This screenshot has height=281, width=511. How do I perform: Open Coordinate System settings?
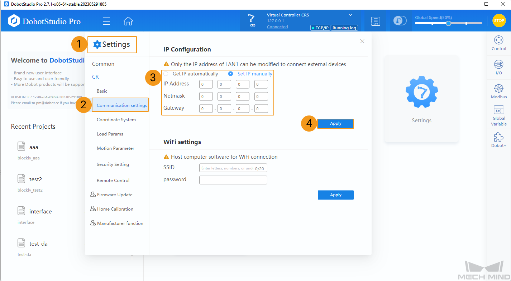pyautogui.click(x=116, y=120)
